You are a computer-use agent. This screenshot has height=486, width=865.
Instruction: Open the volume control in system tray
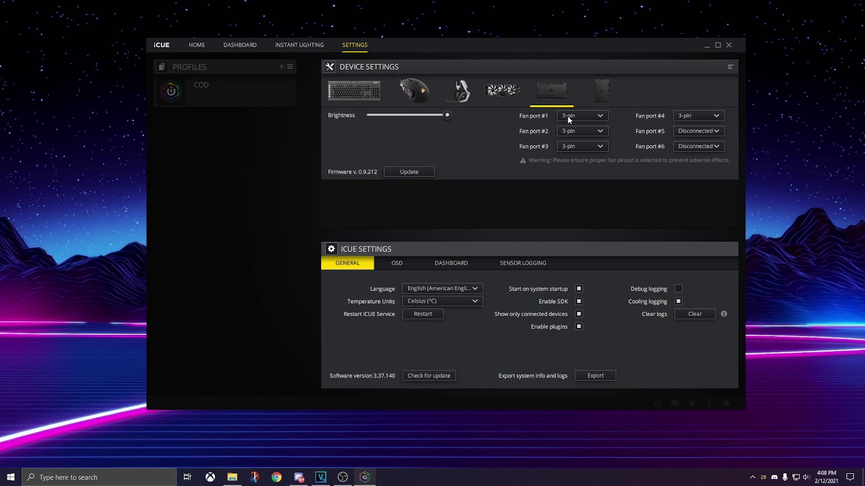(x=806, y=477)
